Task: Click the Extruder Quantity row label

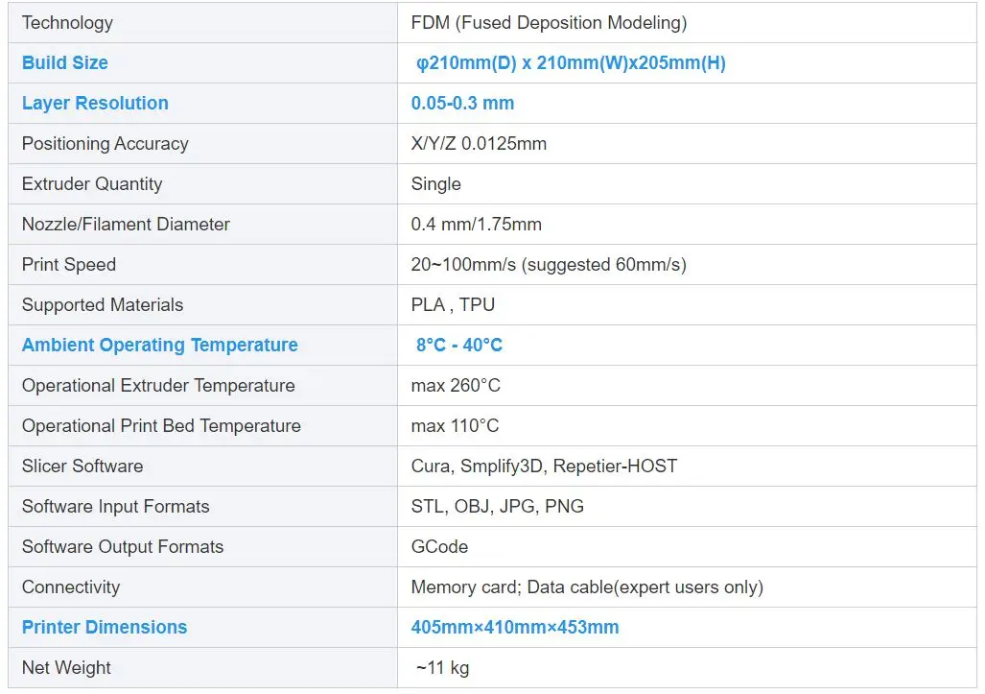Action: click(92, 184)
